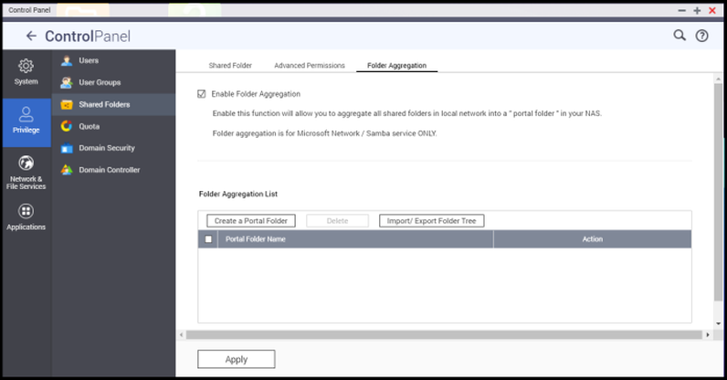The height and width of the screenshot is (380, 727).
Task: Click the 'Folder Aggregation List' heading
Action: pos(237,194)
